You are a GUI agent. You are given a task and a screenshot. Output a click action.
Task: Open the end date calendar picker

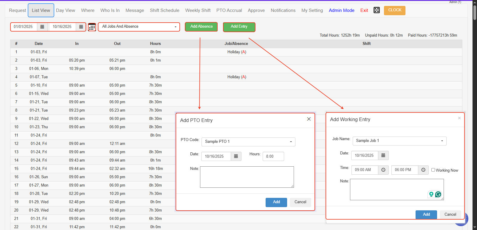coord(81,27)
